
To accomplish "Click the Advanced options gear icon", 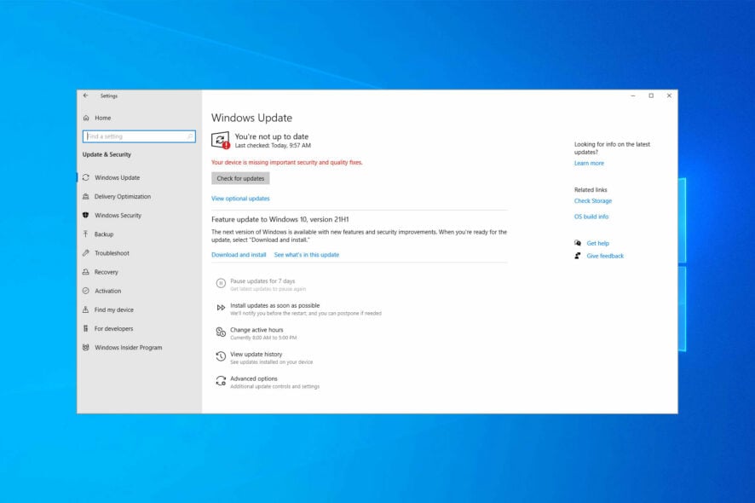I will (x=221, y=381).
